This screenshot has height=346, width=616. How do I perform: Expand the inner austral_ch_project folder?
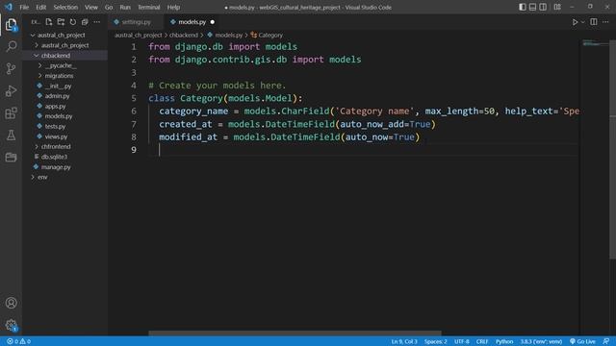tap(65, 45)
